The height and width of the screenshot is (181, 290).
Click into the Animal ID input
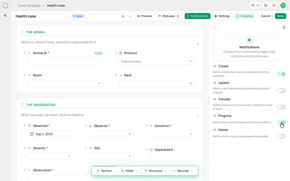click(65, 61)
